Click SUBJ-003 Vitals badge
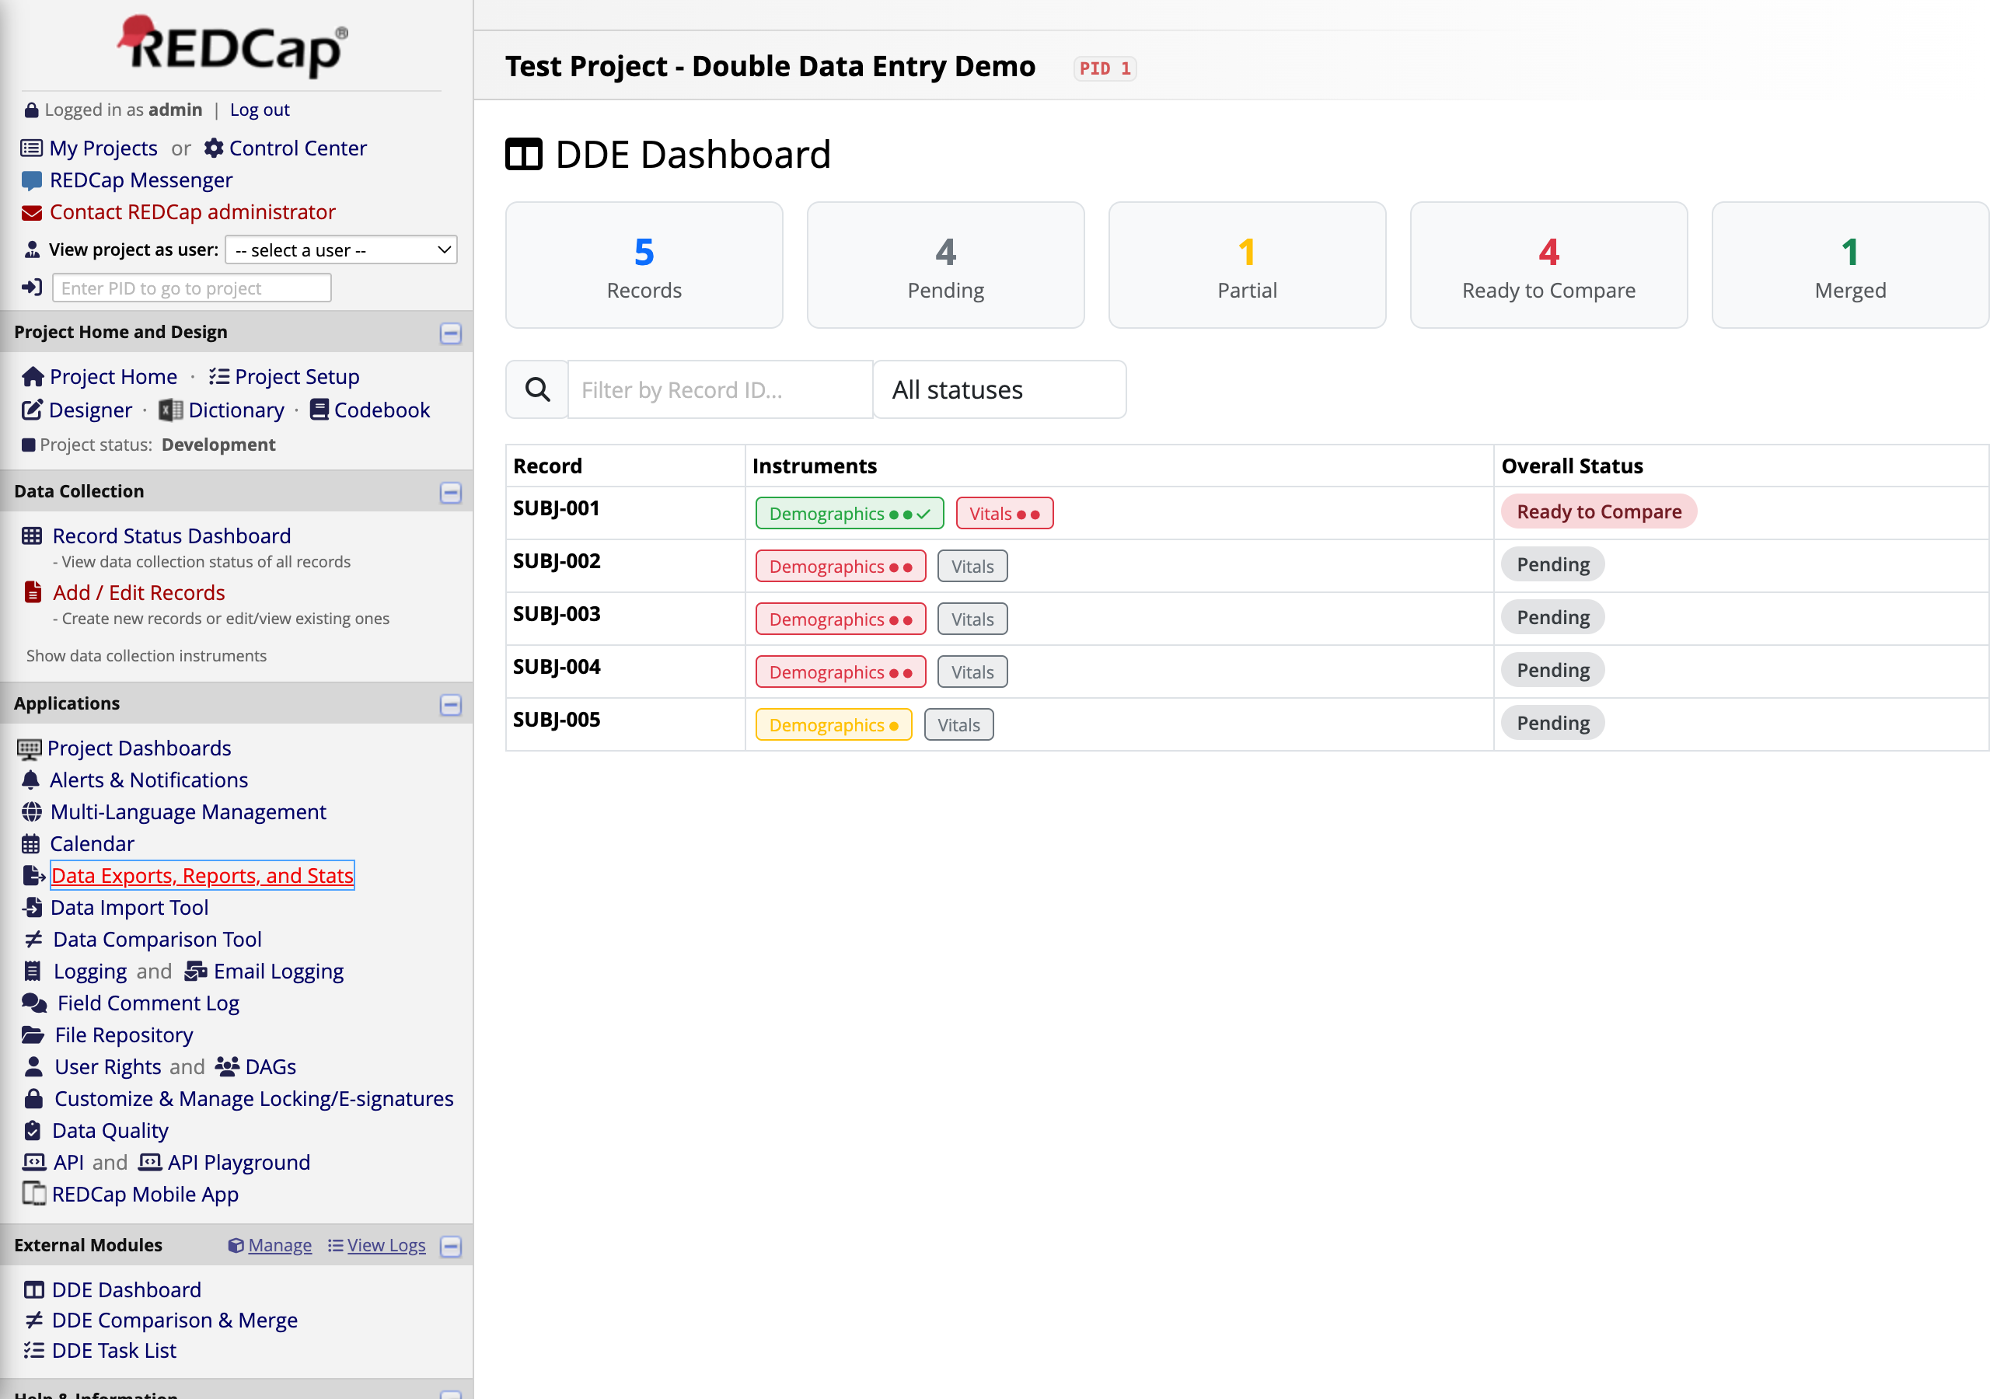This screenshot has width=1990, height=1399. point(972,619)
